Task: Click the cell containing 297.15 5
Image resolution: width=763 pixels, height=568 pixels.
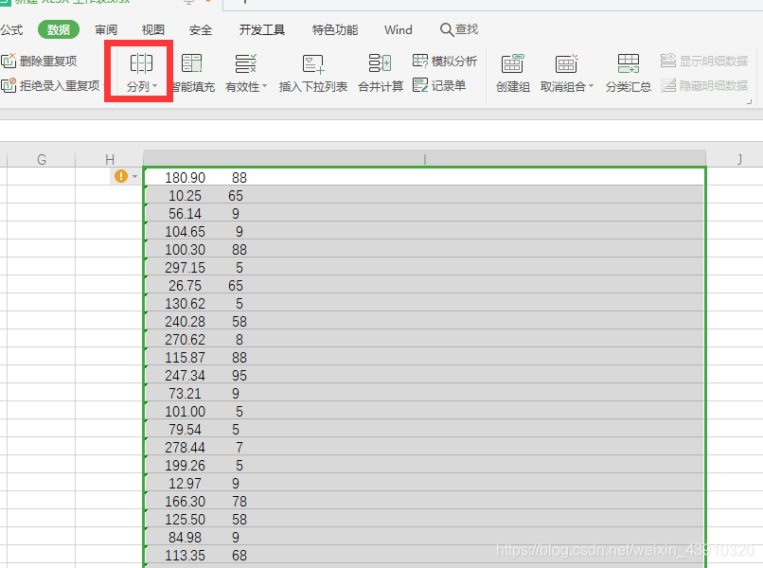Action: 425,267
